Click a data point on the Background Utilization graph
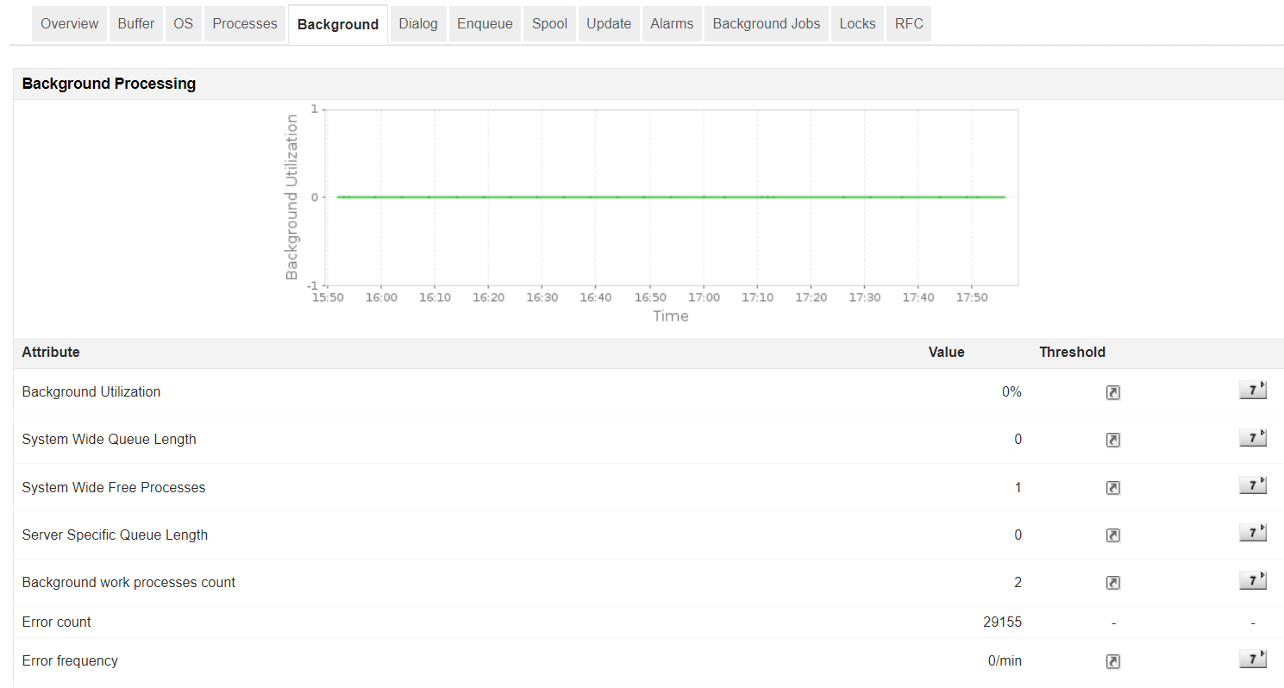Screen dimensions: 1284x688 tap(671, 197)
